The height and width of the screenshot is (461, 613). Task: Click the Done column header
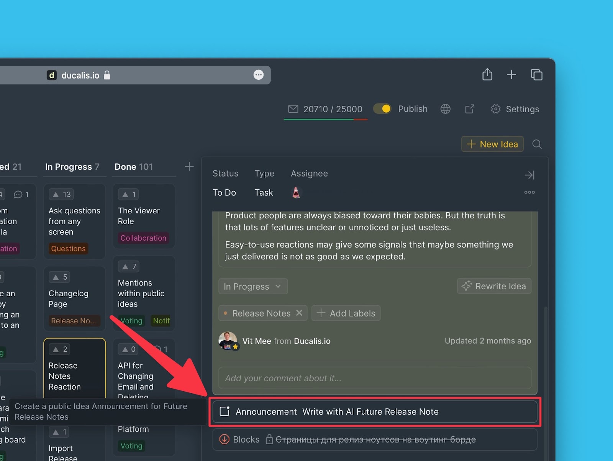[x=133, y=167]
